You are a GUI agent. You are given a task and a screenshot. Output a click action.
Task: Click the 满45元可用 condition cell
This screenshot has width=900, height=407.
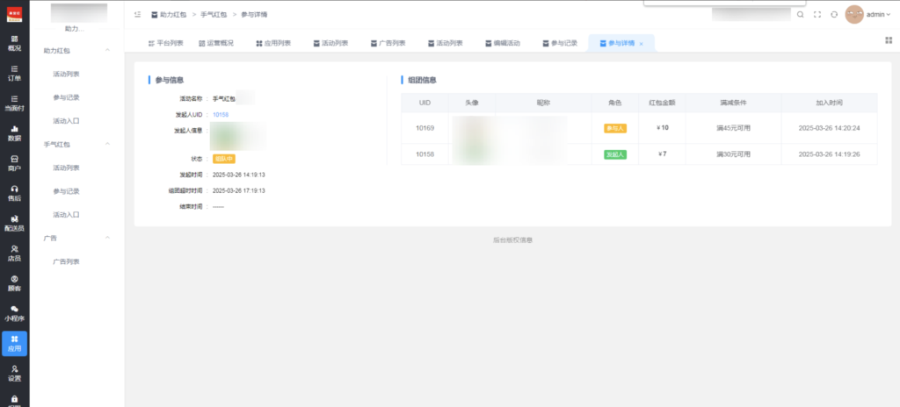click(x=734, y=128)
